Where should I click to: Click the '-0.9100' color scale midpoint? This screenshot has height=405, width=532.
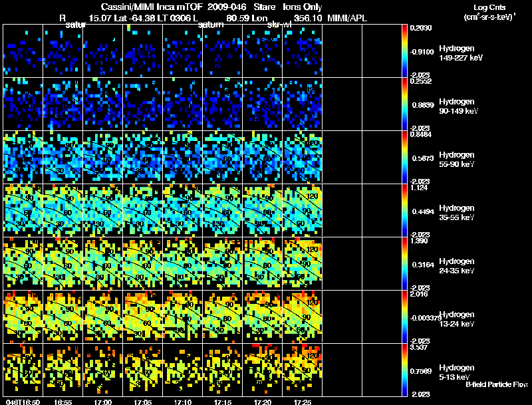point(422,52)
